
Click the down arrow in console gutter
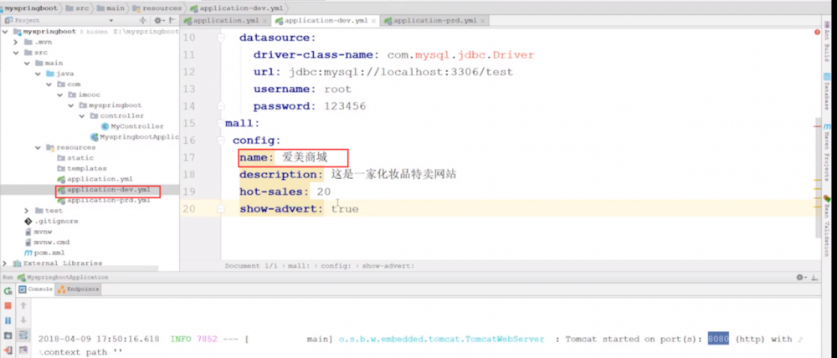(23, 320)
